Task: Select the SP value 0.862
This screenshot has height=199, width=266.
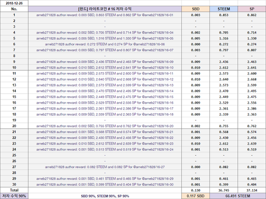Action: tap(252, 15)
